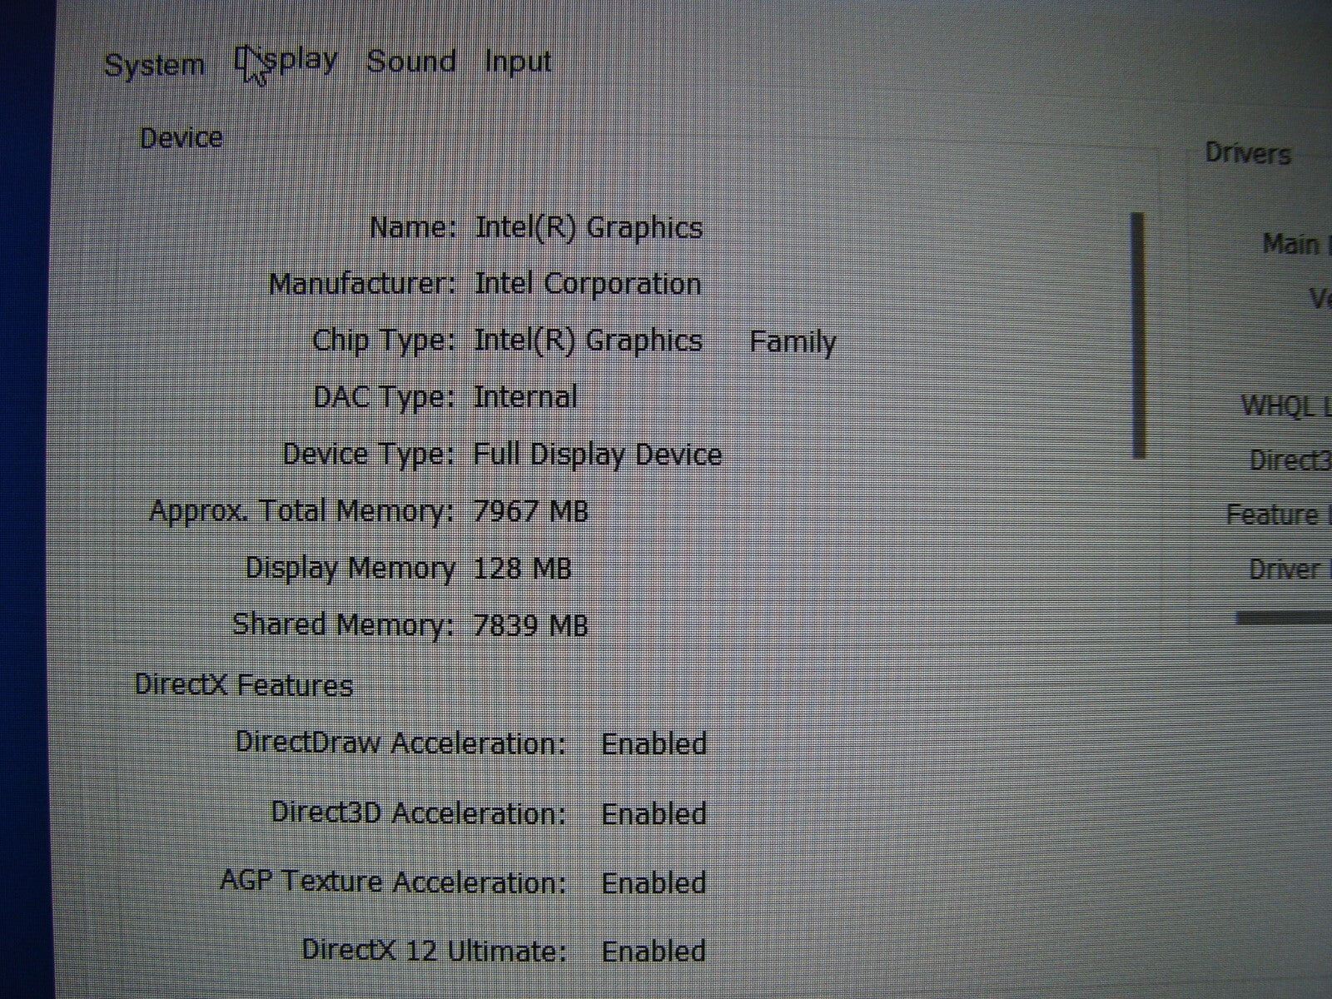This screenshot has height=999, width=1332.
Task: Open the Sound tab
Action: point(411,62)
